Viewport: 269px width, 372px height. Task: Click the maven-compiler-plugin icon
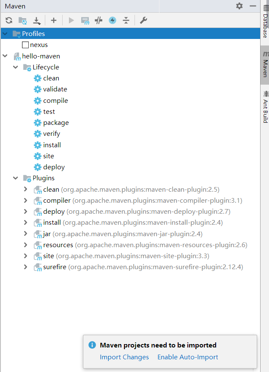[x=38, y=201]
